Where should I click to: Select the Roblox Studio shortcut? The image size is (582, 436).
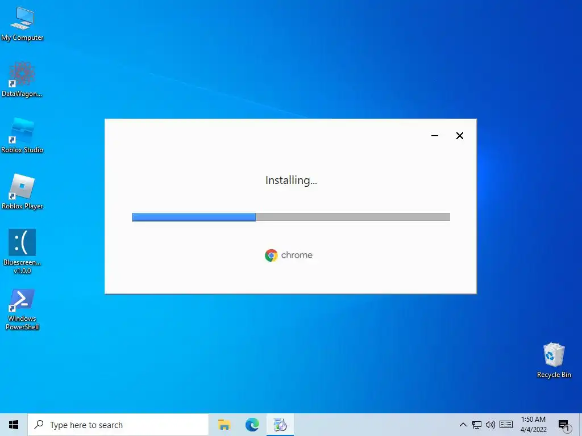(22, 135)
